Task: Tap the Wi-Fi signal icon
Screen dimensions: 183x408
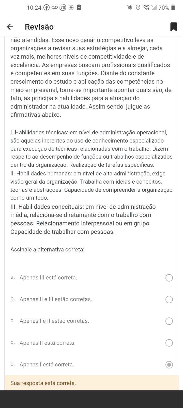Action: [x=147, y=8]
